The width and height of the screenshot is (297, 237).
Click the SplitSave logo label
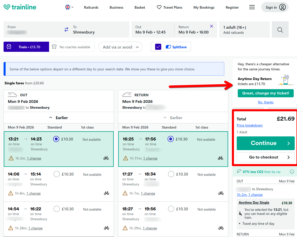[x=176, y=47]
